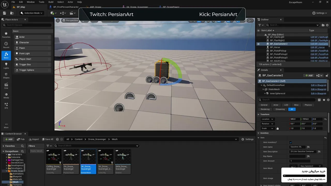Click the Perspective view mode button
The height and width of the screenshot is (186, 331).
(x=70, y=20)
